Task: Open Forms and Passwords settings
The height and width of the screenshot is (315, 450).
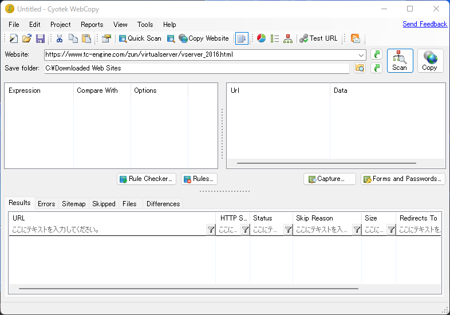Action: pos(403,179)
